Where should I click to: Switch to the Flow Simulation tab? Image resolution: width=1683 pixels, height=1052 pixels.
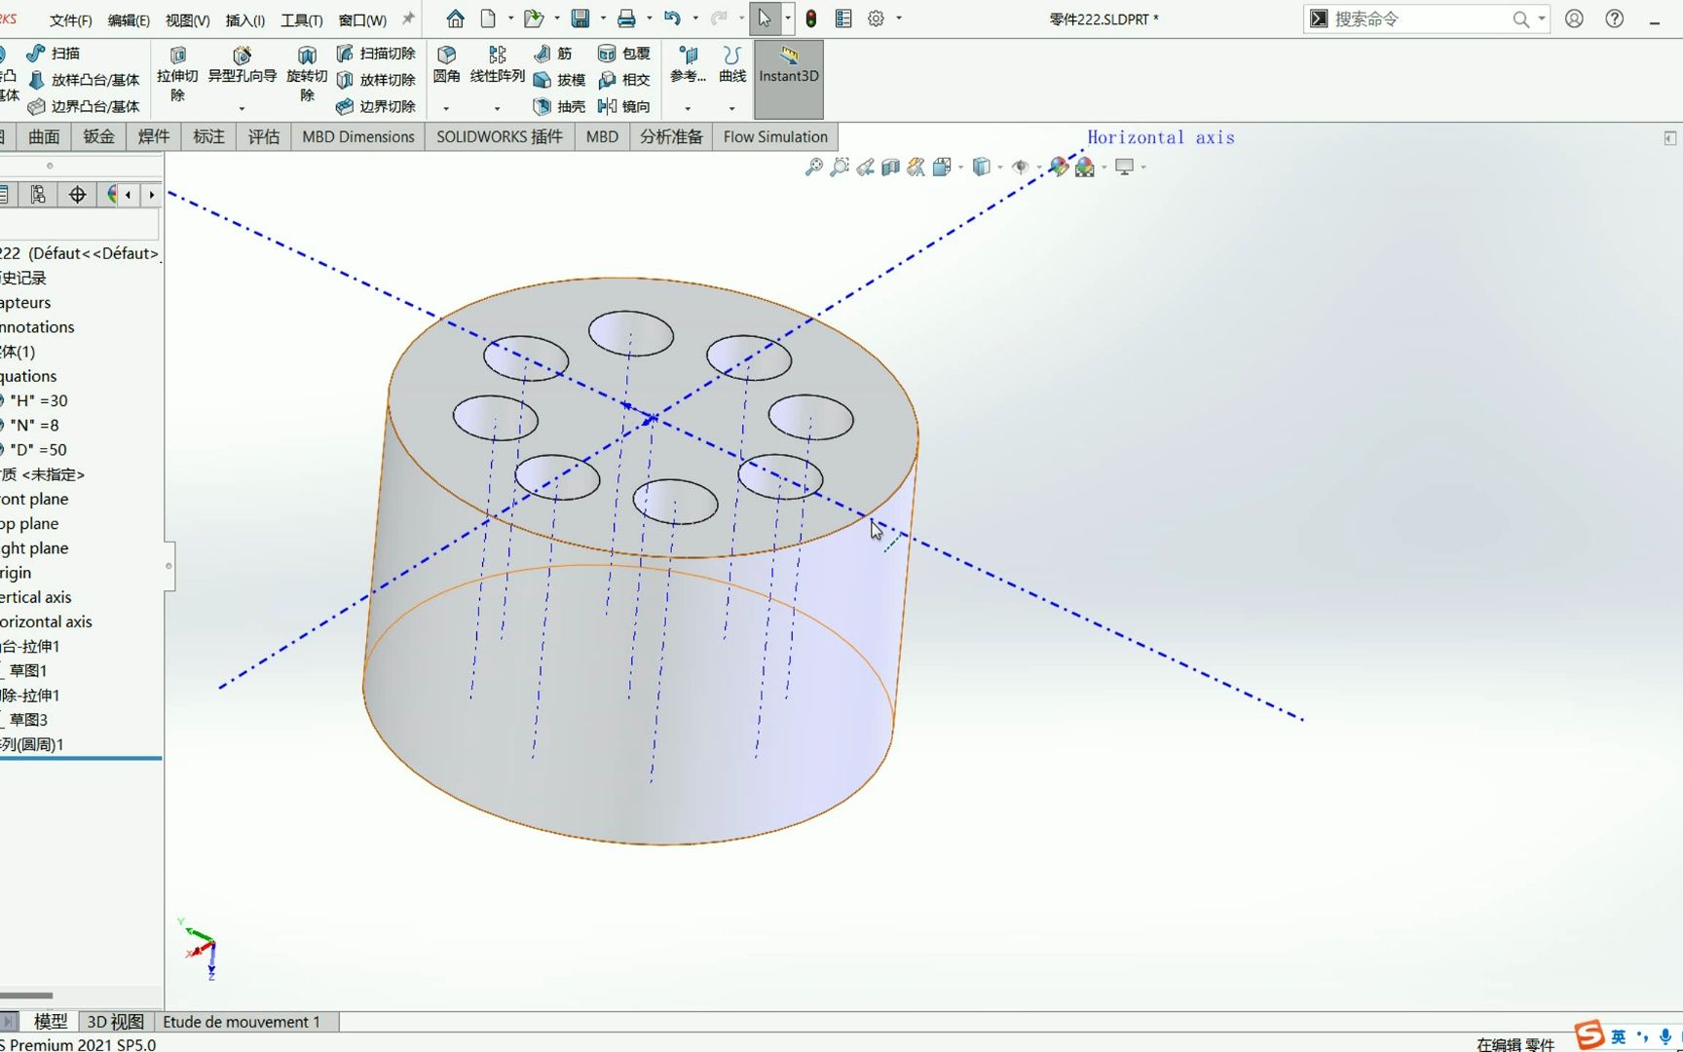click(773, 136)
